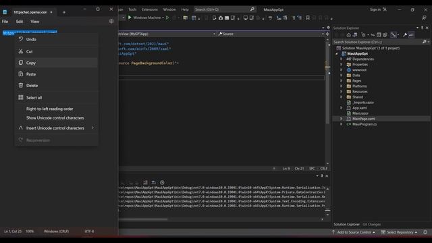432x243 pixels.
Task: Pin the Solution Explorer panel
Action: coord(422,28)
